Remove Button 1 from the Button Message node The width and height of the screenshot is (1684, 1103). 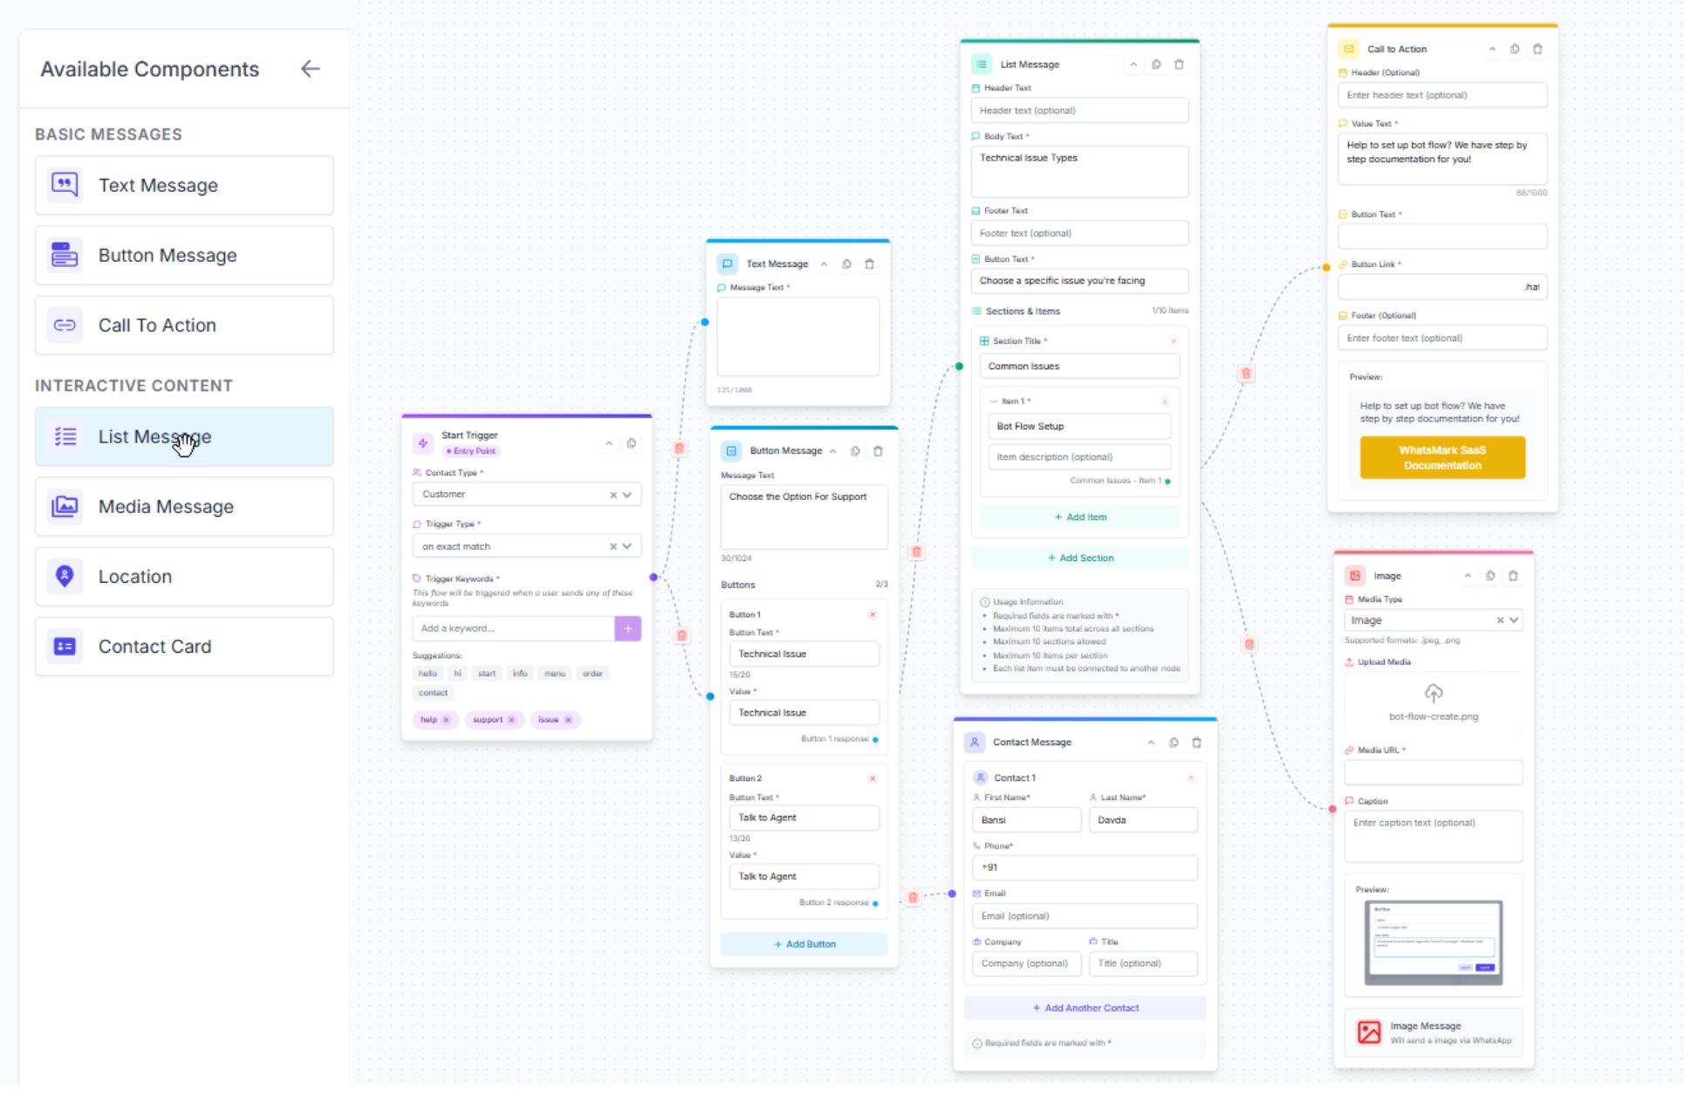(873, 614)
